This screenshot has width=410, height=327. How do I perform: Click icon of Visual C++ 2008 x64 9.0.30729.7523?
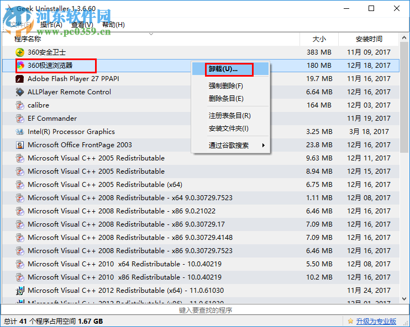click(20, 198)
